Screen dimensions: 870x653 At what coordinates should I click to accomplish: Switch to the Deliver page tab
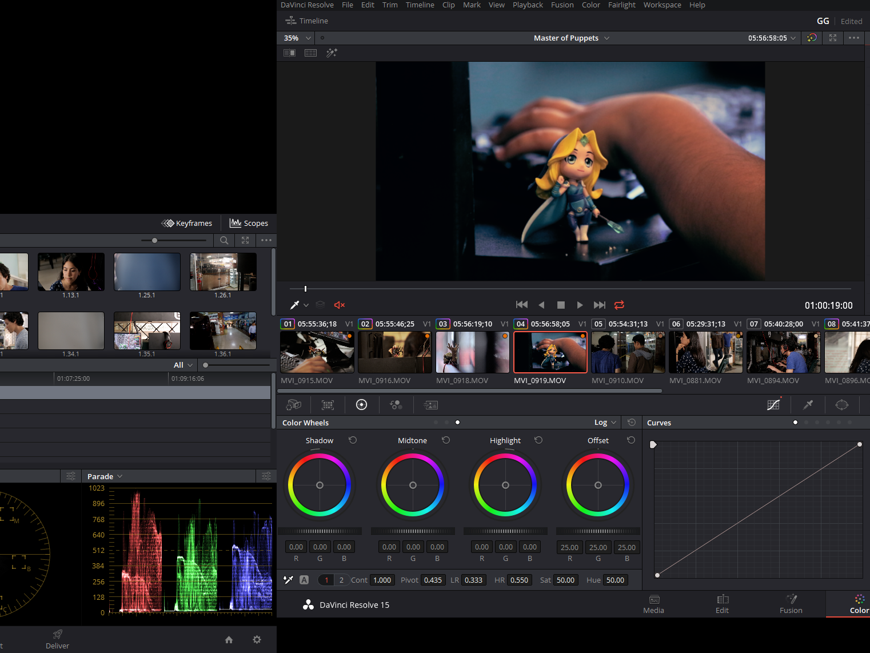[57, 639]
